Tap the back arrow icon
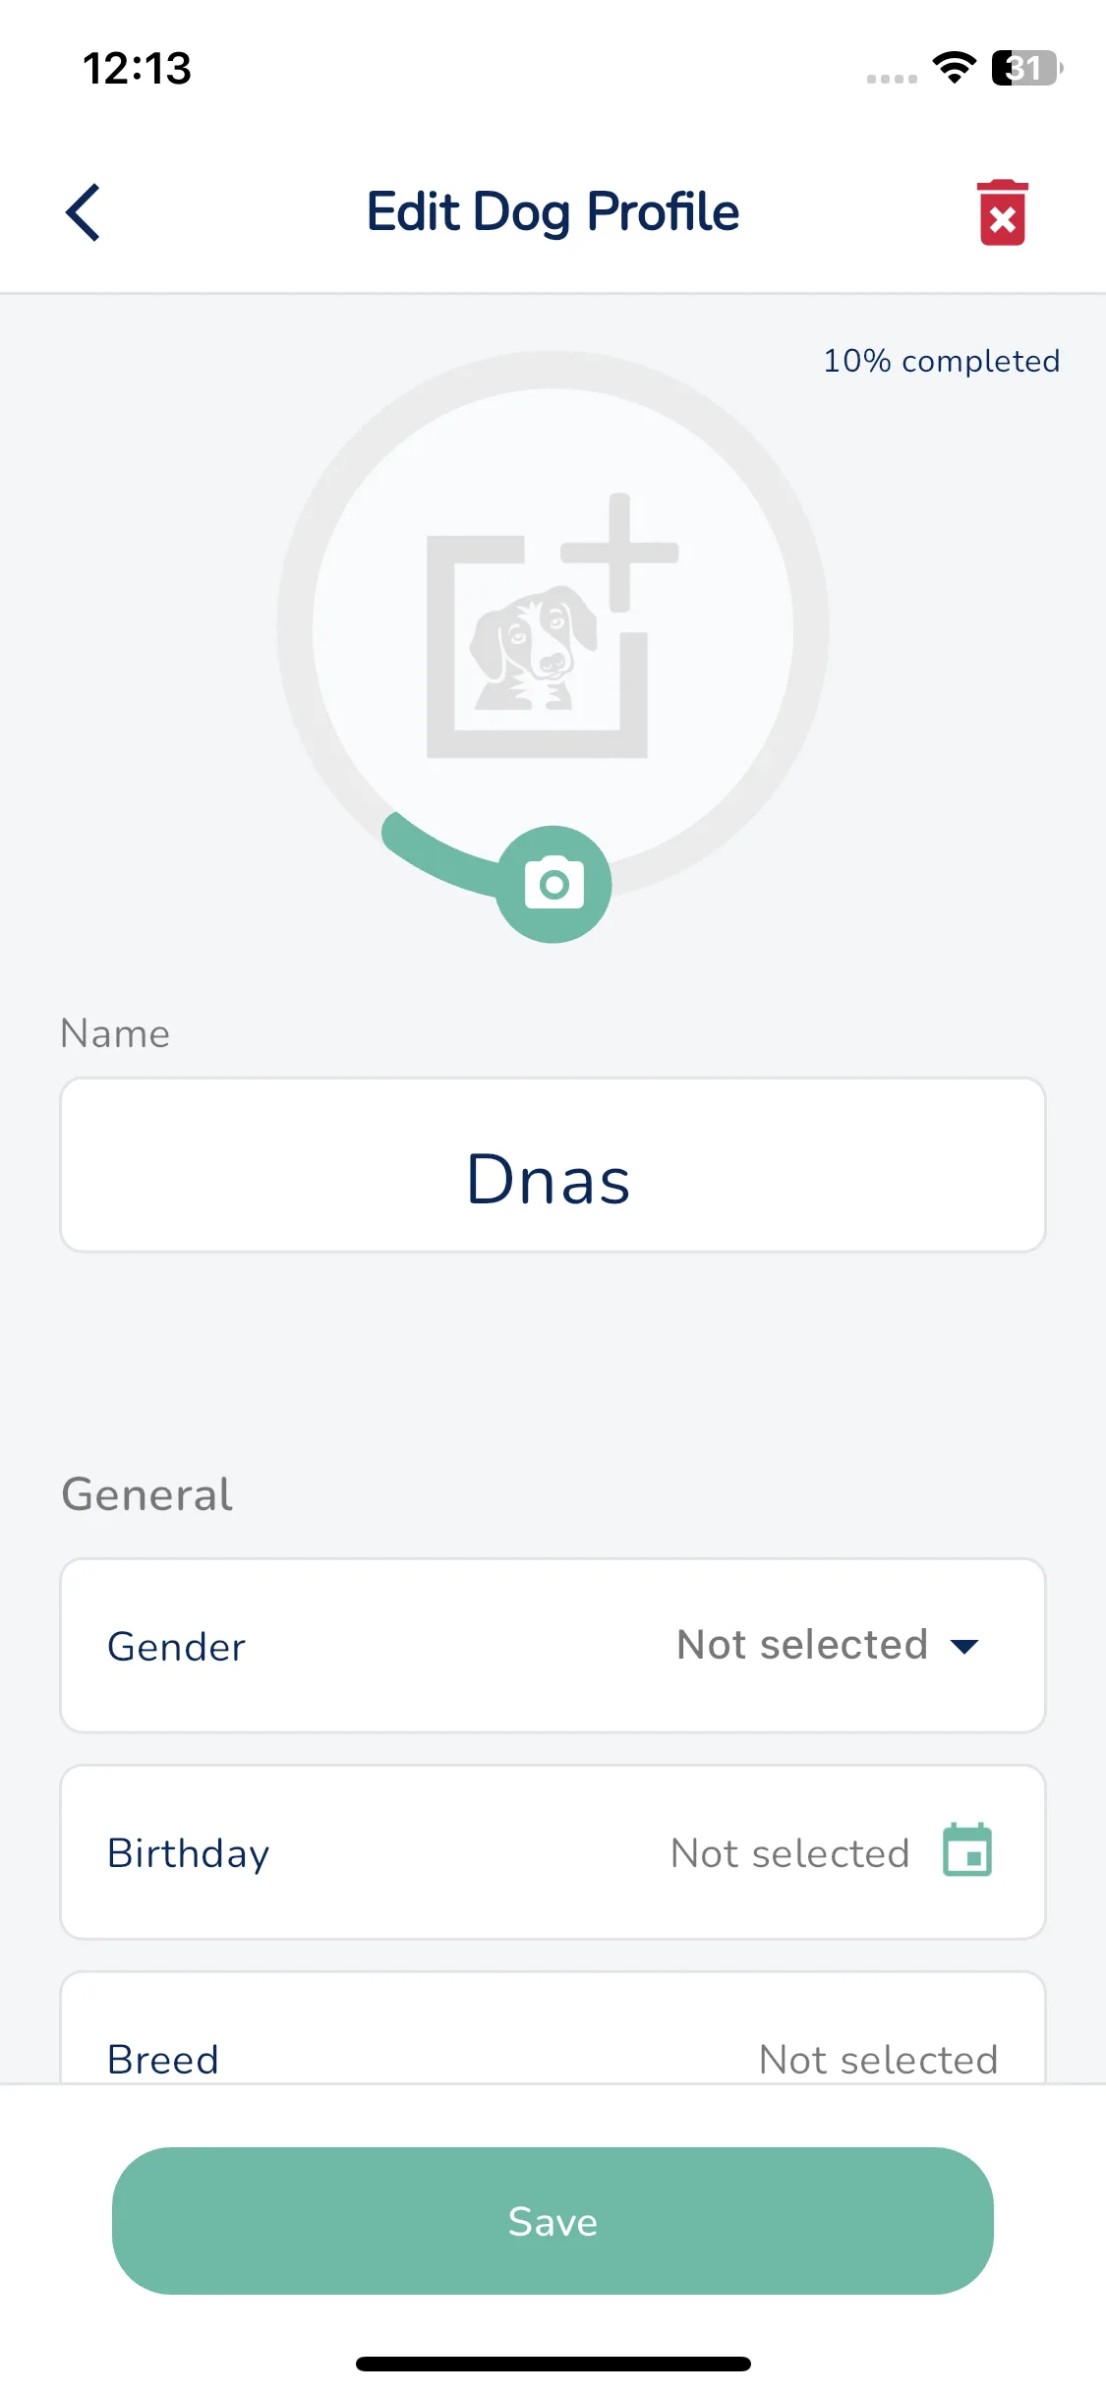1106x2395 pixels. 84,212
